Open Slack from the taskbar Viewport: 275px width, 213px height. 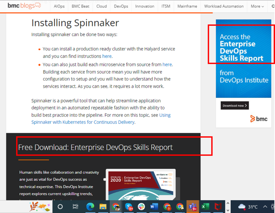point(141,207)
